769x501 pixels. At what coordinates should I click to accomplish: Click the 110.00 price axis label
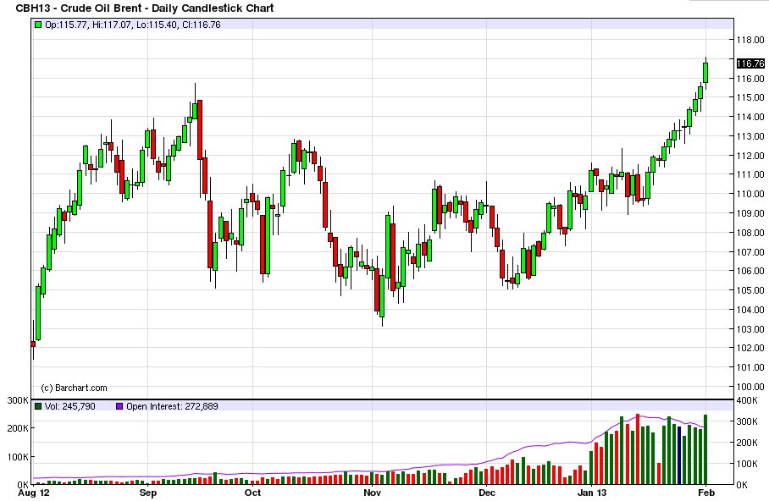(750, 194)
